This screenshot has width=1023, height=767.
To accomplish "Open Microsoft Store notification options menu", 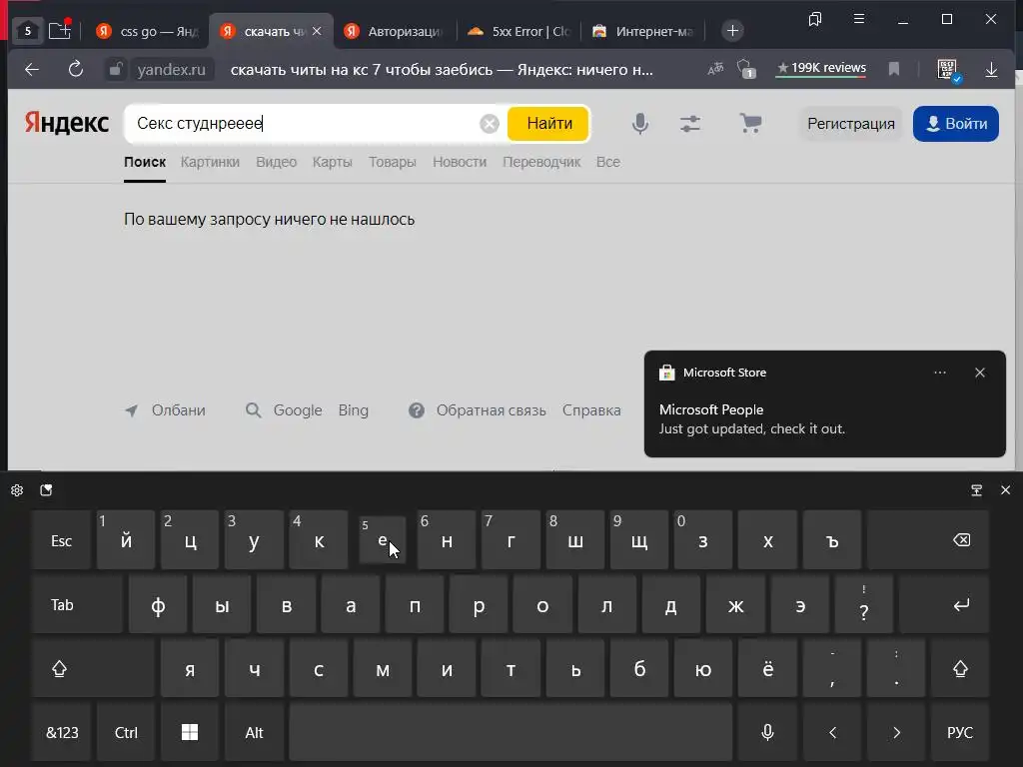I will (x=940, y=373).
